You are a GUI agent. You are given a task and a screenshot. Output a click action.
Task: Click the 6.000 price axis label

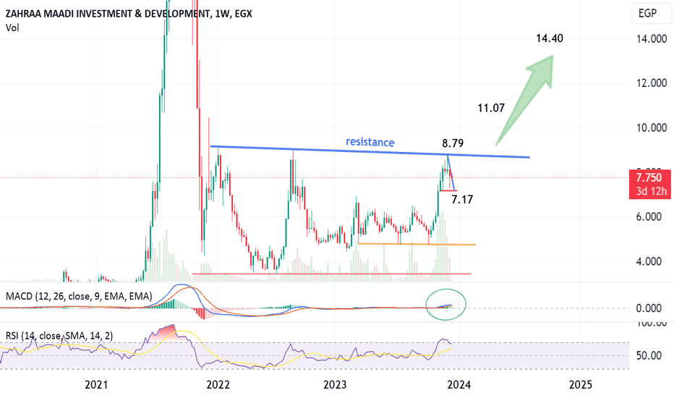tap(651, 217)
